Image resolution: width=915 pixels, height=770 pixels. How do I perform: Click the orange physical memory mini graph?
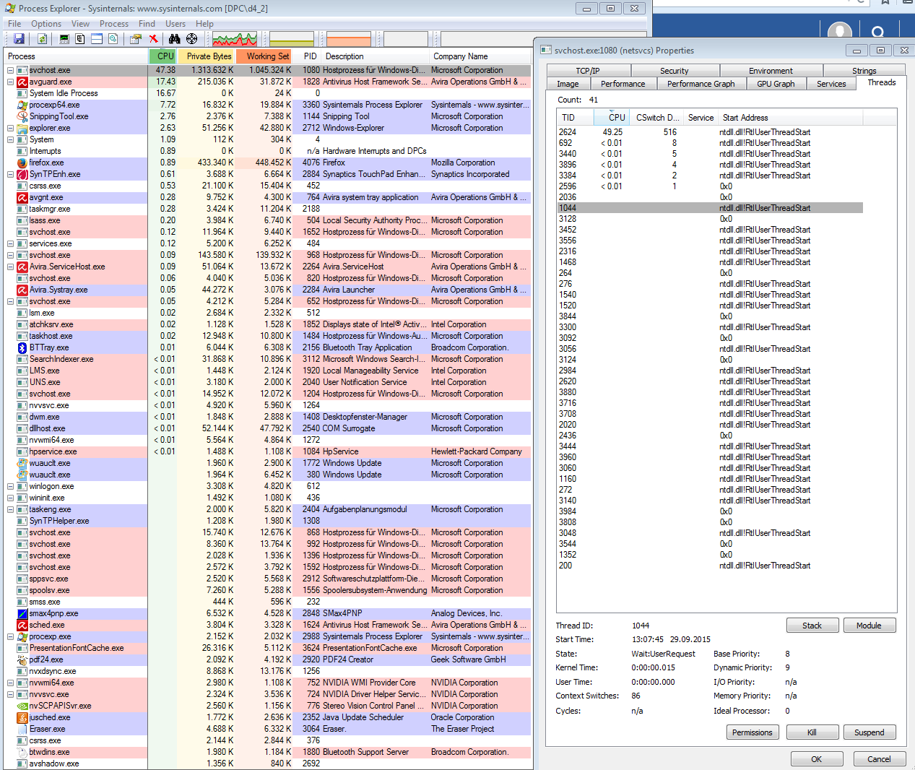(349, 39)
